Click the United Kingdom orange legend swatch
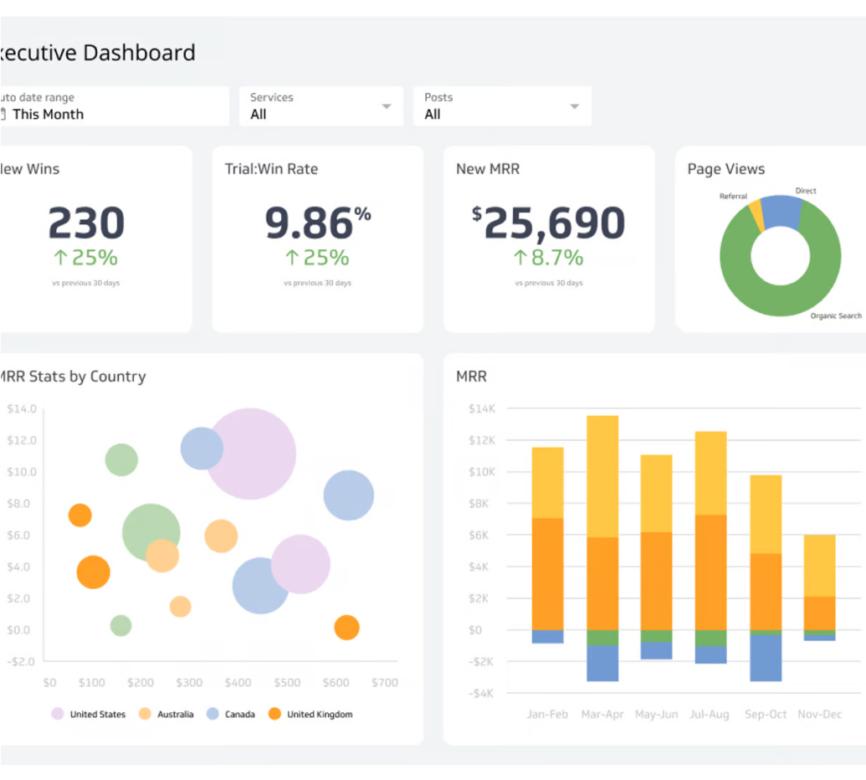The width and height of the screenshot is (866, 780). [274, 714]
